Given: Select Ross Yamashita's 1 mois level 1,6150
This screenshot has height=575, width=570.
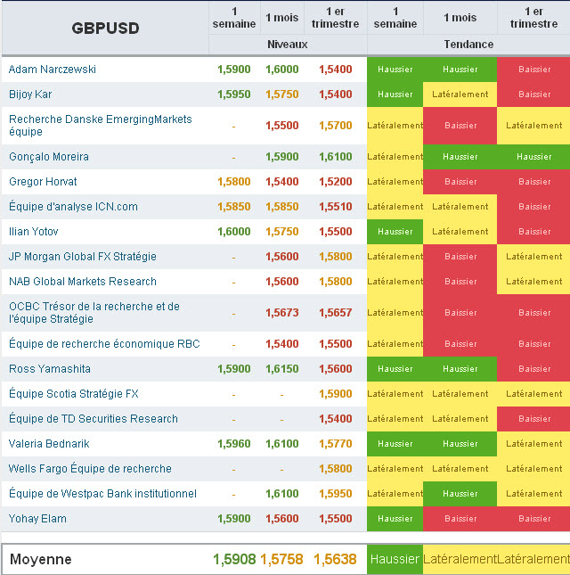Looking at the screenshot, I should coord(282,368).
